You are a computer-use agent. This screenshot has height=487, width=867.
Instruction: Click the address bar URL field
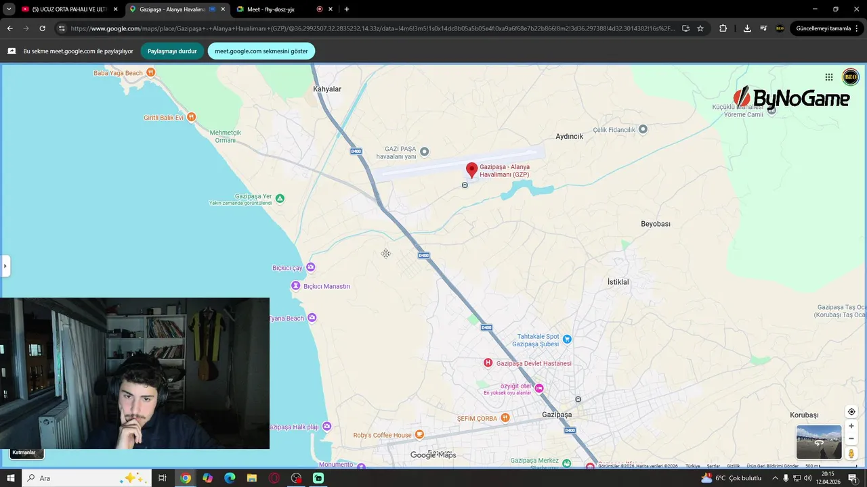tap(374, 28)
